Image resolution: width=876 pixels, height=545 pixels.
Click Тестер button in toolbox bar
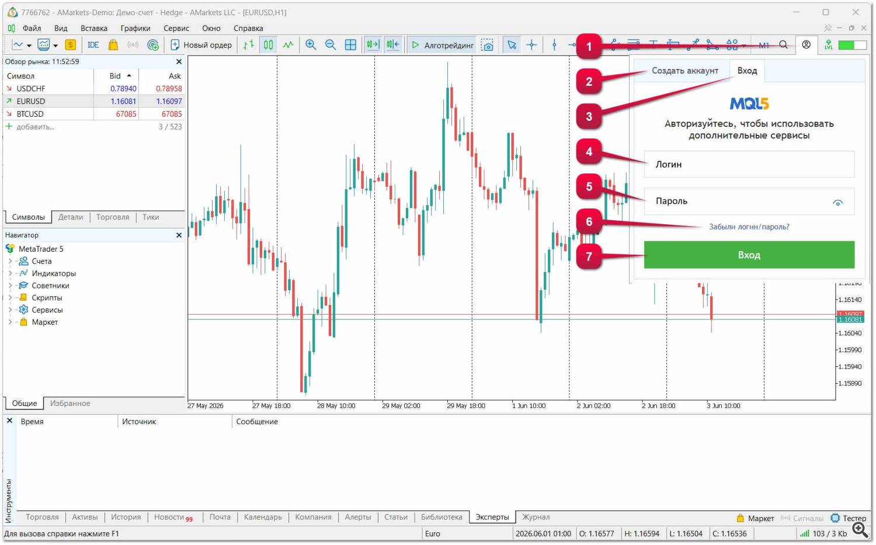[849, 518]
